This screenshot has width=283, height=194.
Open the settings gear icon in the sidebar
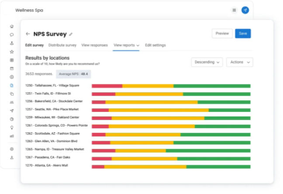pyautogui.click(x=12, y=149)
